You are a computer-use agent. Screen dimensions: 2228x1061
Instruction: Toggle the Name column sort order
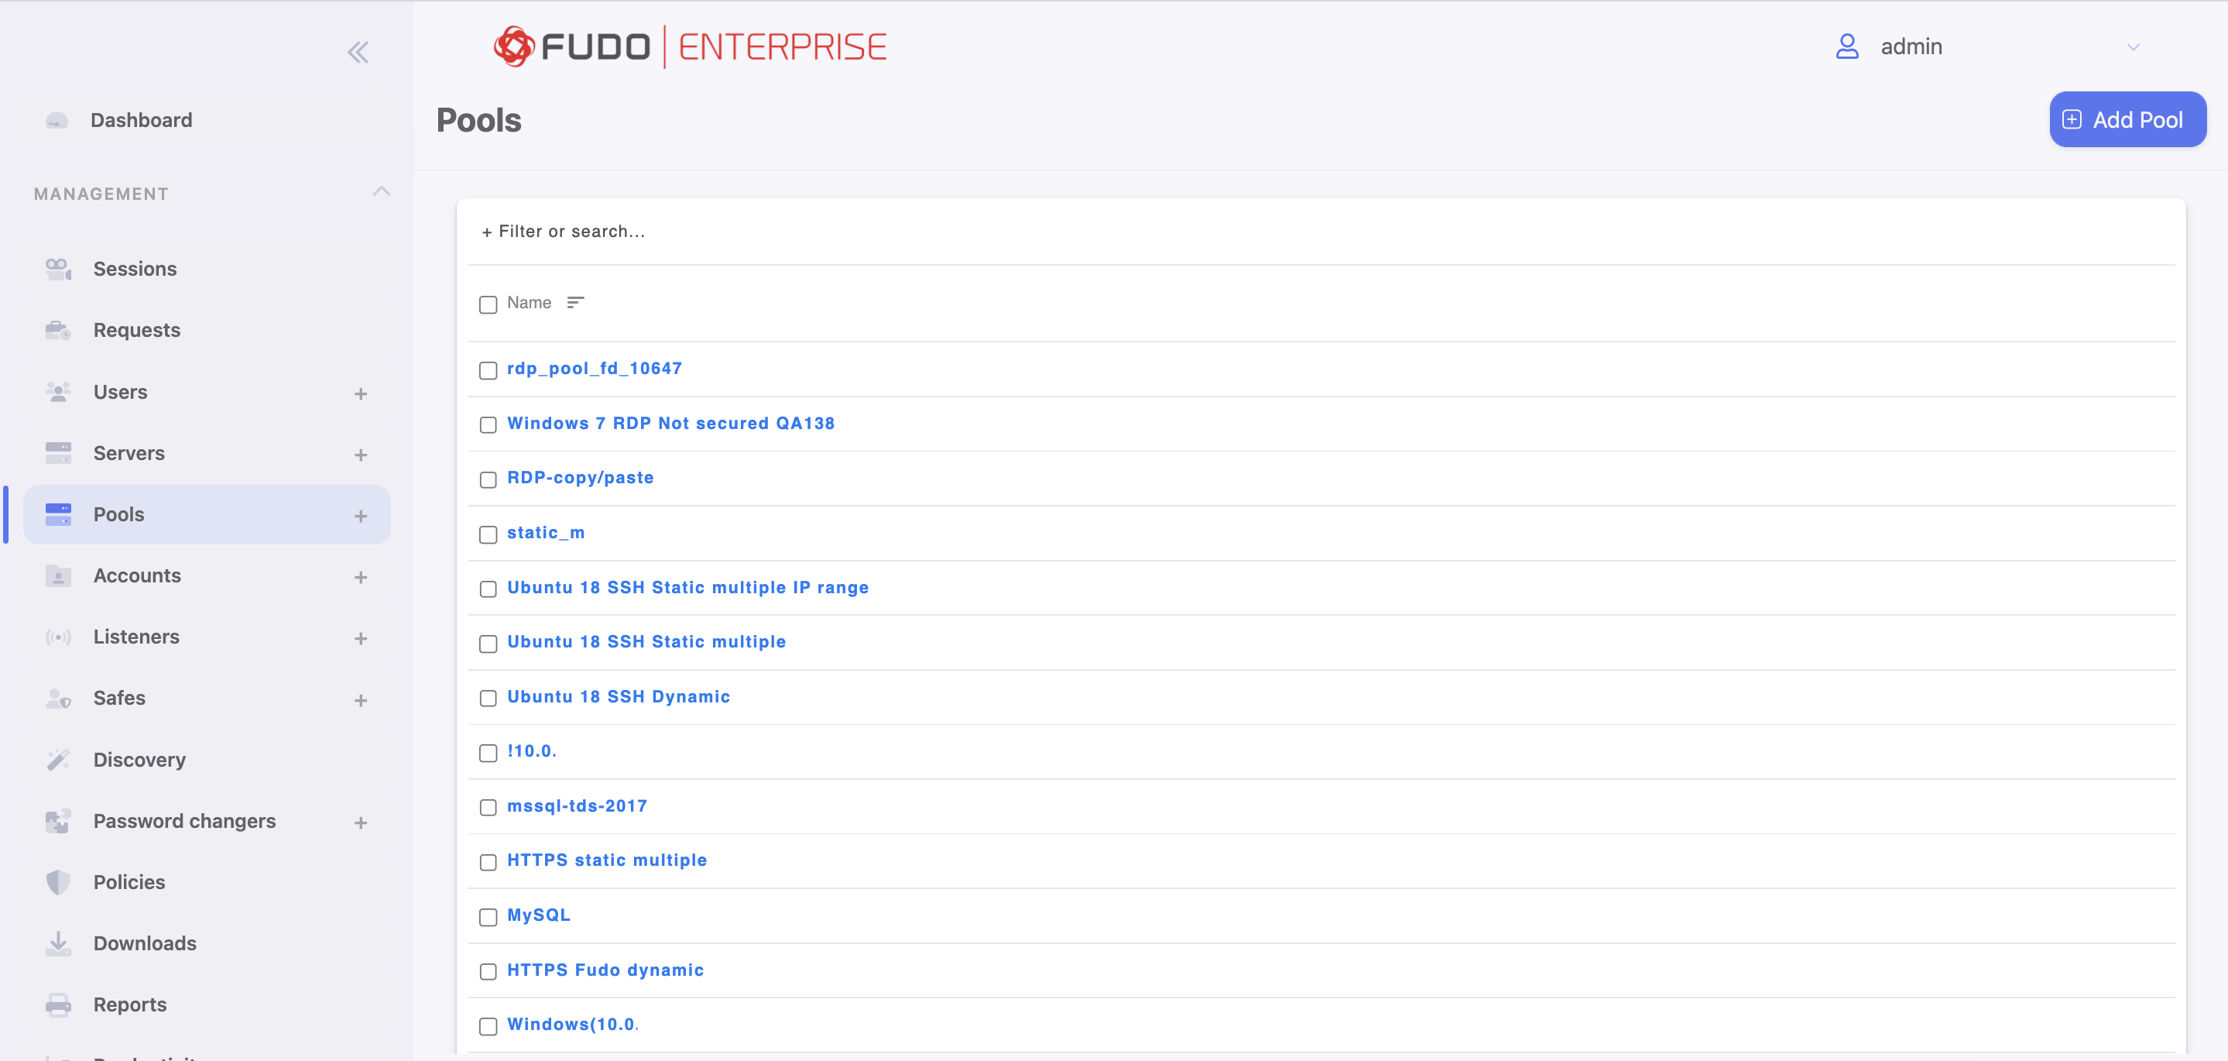tap(576, 303)
